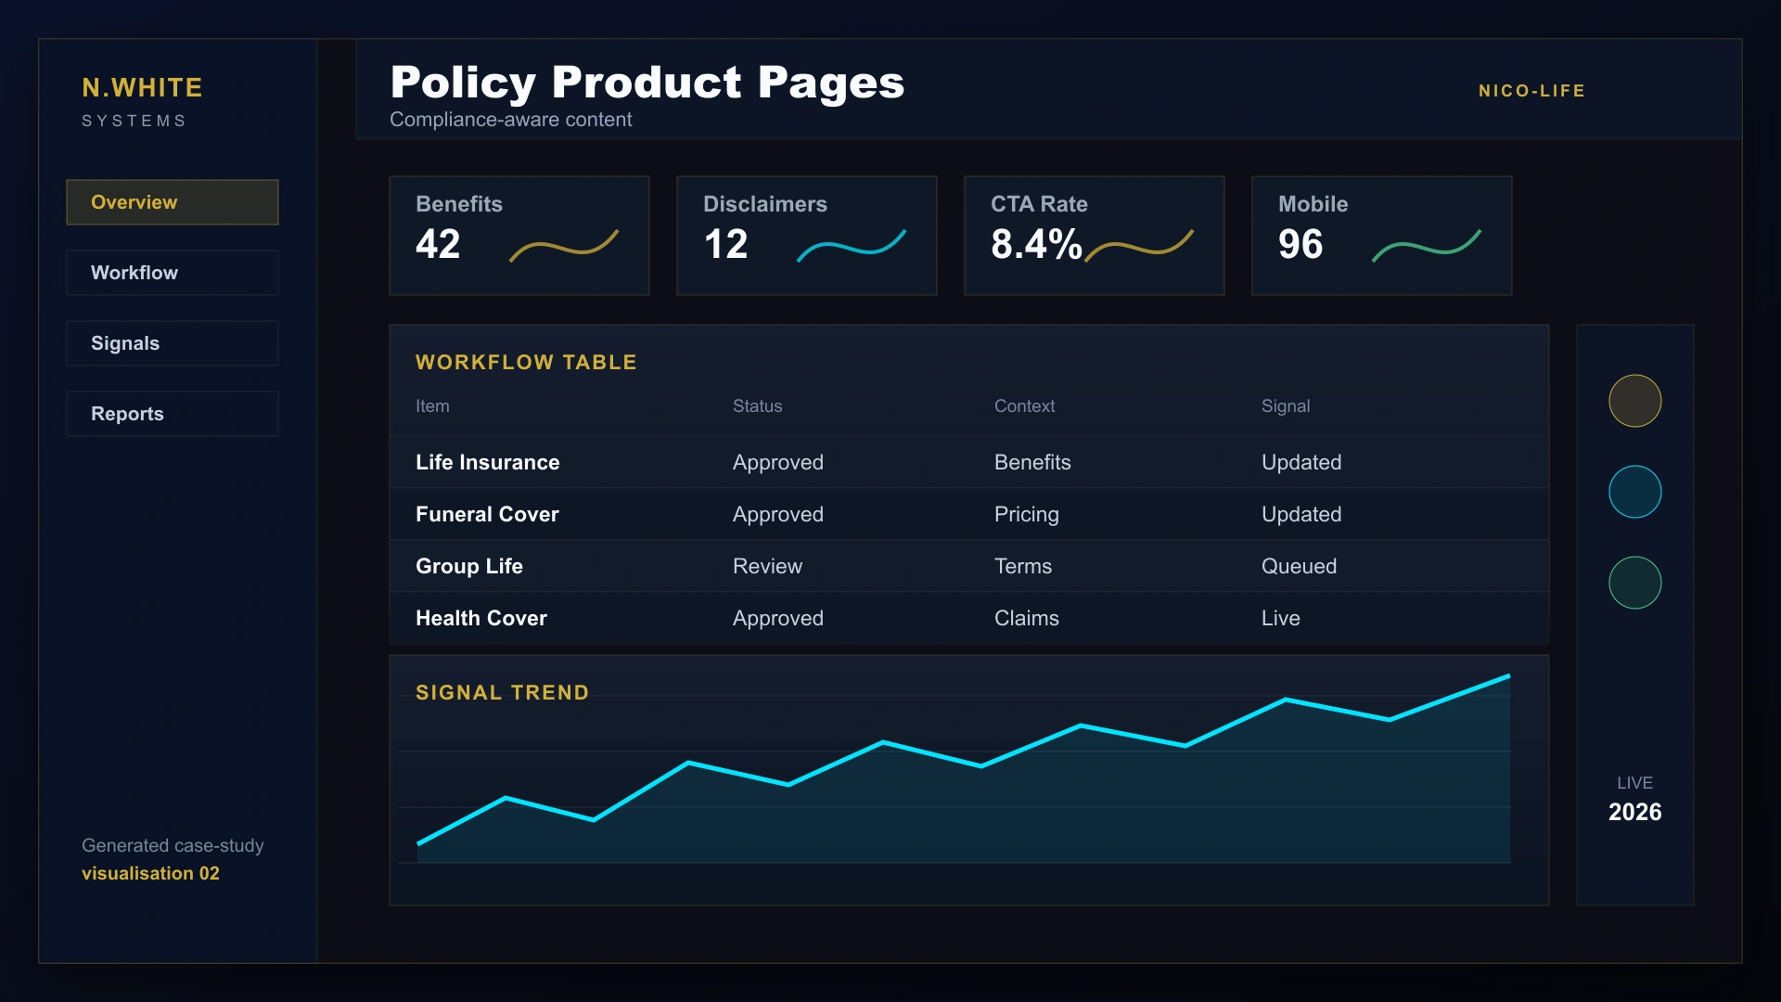
Task: Click the CTA Rate gold sparkline
Action: click(x=1139, y=246)
